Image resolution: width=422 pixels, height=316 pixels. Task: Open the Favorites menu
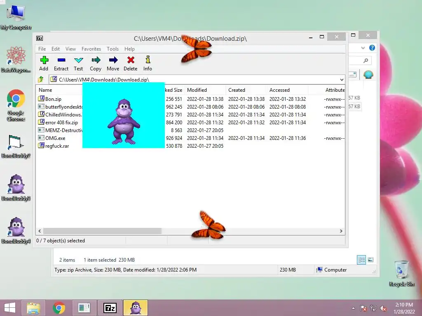91,49
